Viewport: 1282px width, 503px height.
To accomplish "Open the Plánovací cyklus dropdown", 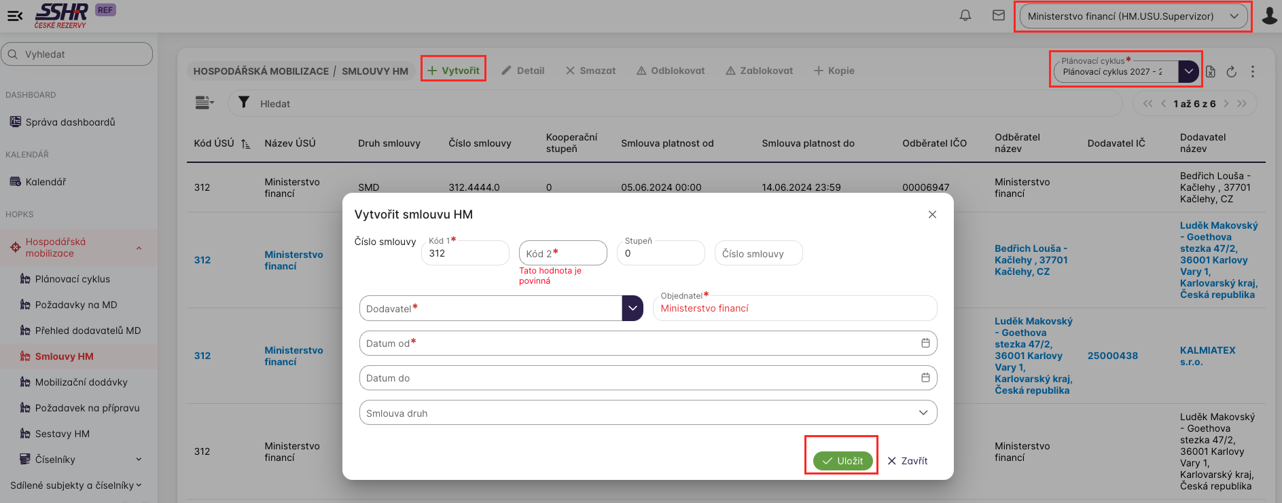I will [x=1188, y=71].
